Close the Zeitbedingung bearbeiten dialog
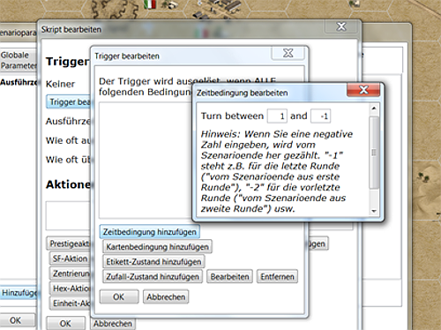 click(x=363, y=90)
